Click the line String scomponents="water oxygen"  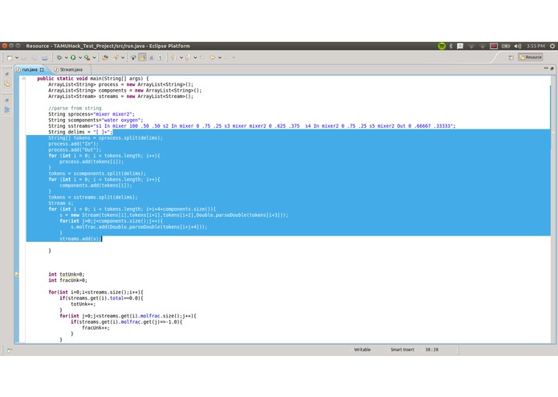click(x=96, y=120)
